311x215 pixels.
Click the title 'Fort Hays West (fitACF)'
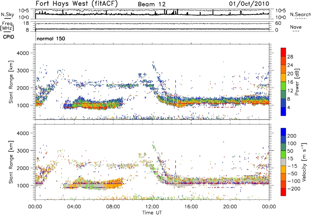(x=77, y=3)
